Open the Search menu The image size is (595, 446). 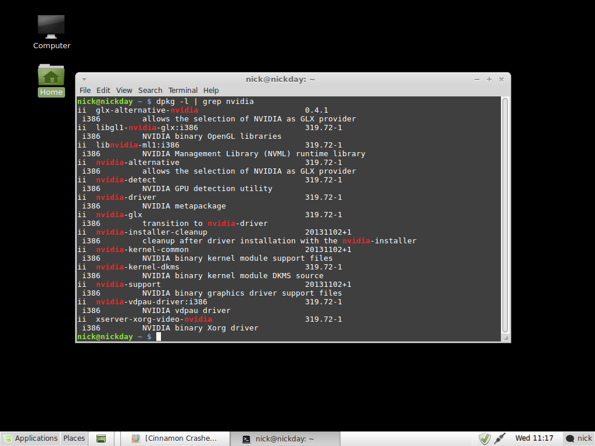150,90
